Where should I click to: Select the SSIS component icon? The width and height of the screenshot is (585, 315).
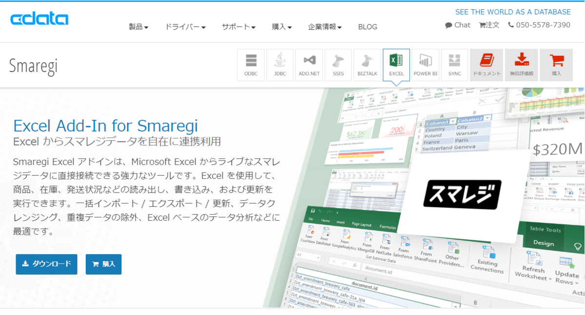tap(338, 65)
